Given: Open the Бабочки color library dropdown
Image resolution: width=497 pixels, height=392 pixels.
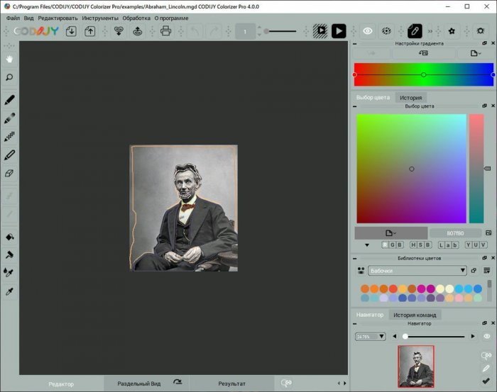Looking at the screenshot, I should point(417,270).
